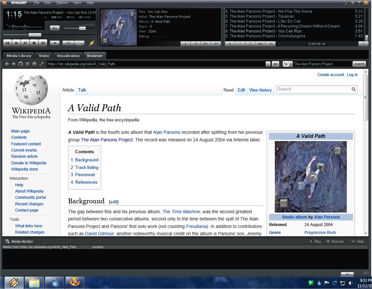Adjust the volume slider handle

click(x=82, y=28)
